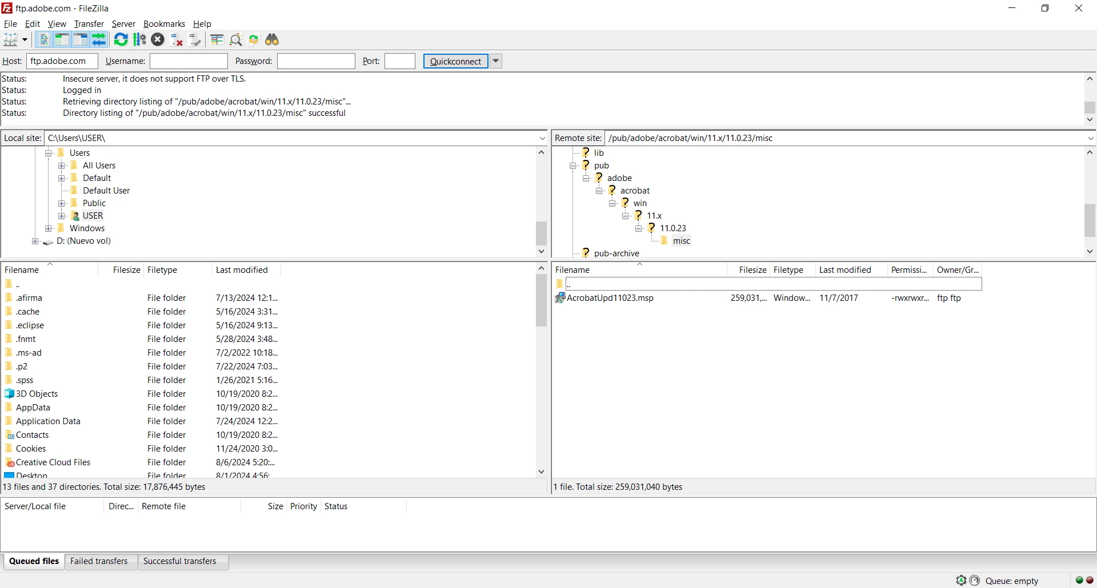
Task: Select the AcrobatUpd11023.msp file
Action: pos(610,298)
